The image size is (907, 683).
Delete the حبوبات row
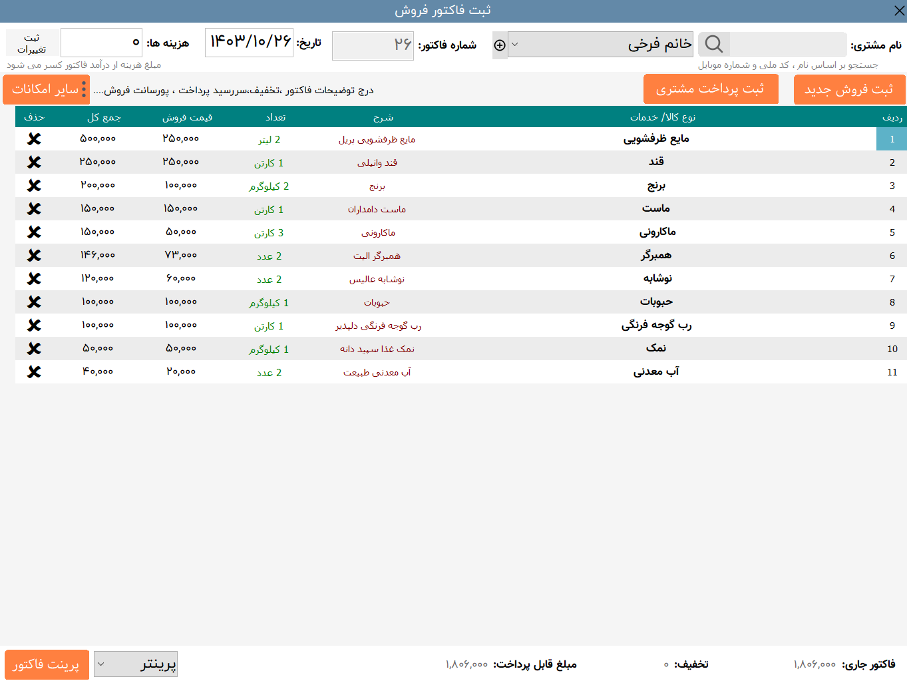(x=34, y=302)
